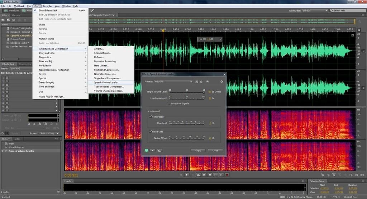The image size is (367, 199).
Task: Collapse the Advanced section in the dialog
Action: coord(148,112)
